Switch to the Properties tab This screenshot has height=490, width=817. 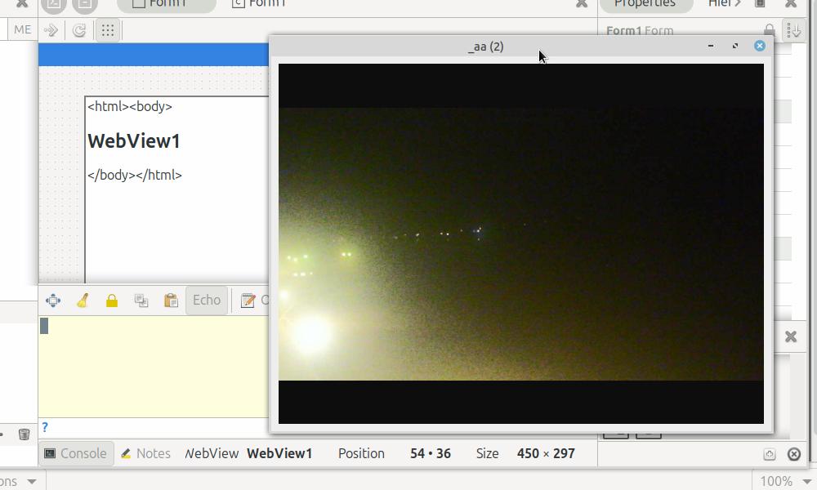point(645,3)
